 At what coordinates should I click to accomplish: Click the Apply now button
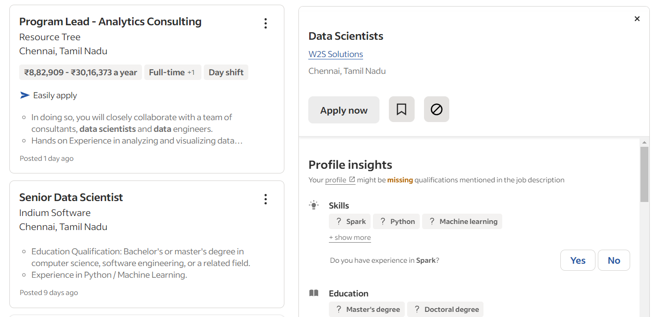coord(343,109)
